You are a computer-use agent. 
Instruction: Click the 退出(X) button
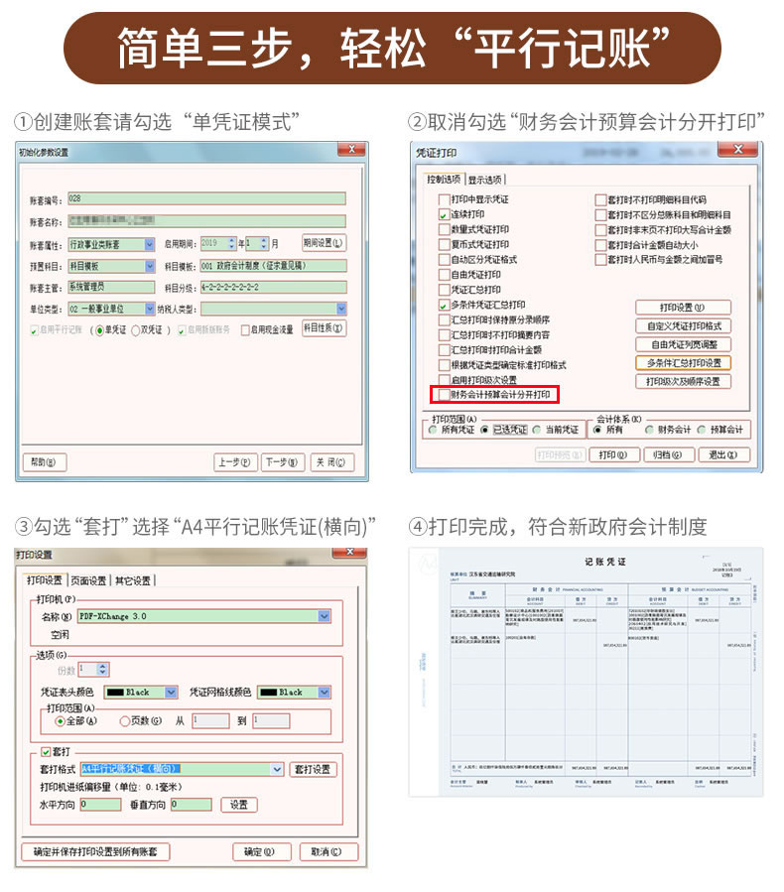(x=723, y=455)
